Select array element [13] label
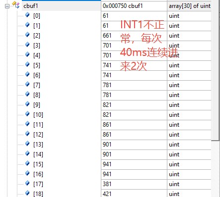This screenshot has width=220, height=197. click(x=38, y=145)
